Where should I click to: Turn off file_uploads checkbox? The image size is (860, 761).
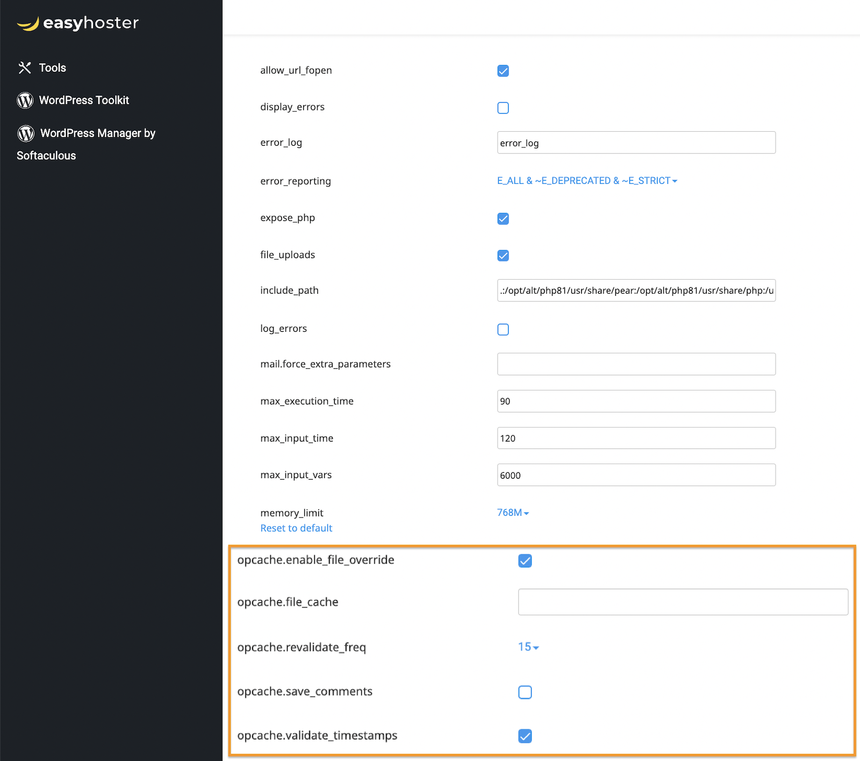[x=503, y=255]
